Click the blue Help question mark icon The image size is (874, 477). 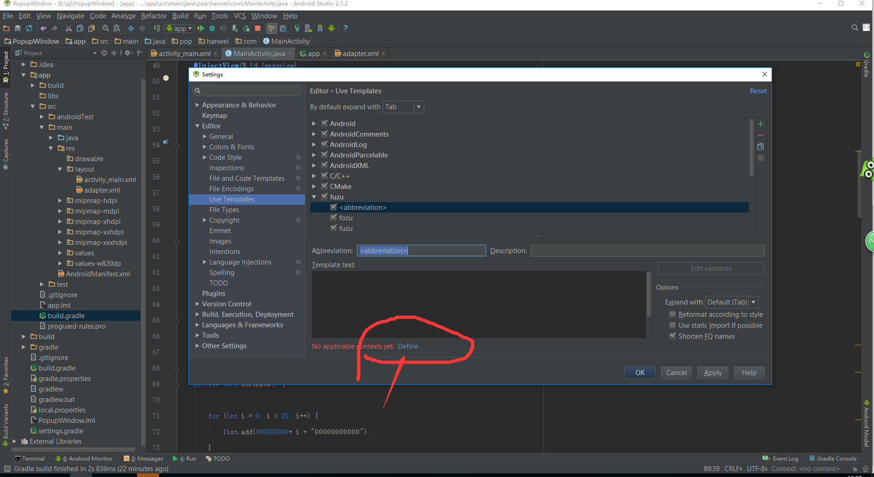tap(346, 28)
